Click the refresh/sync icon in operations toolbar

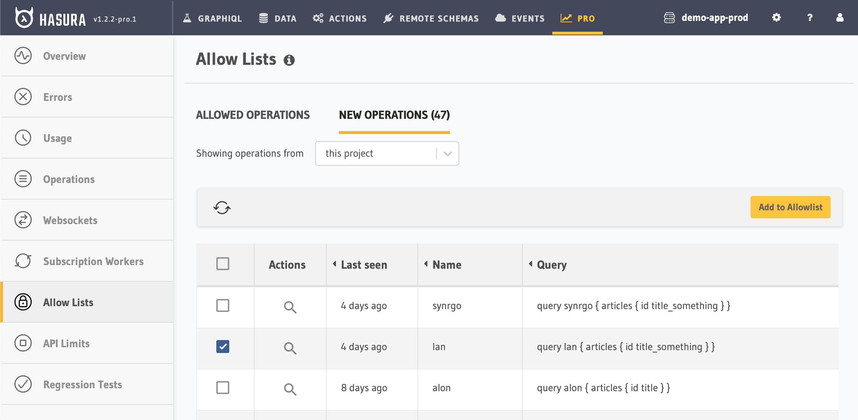tap(222, 207)
